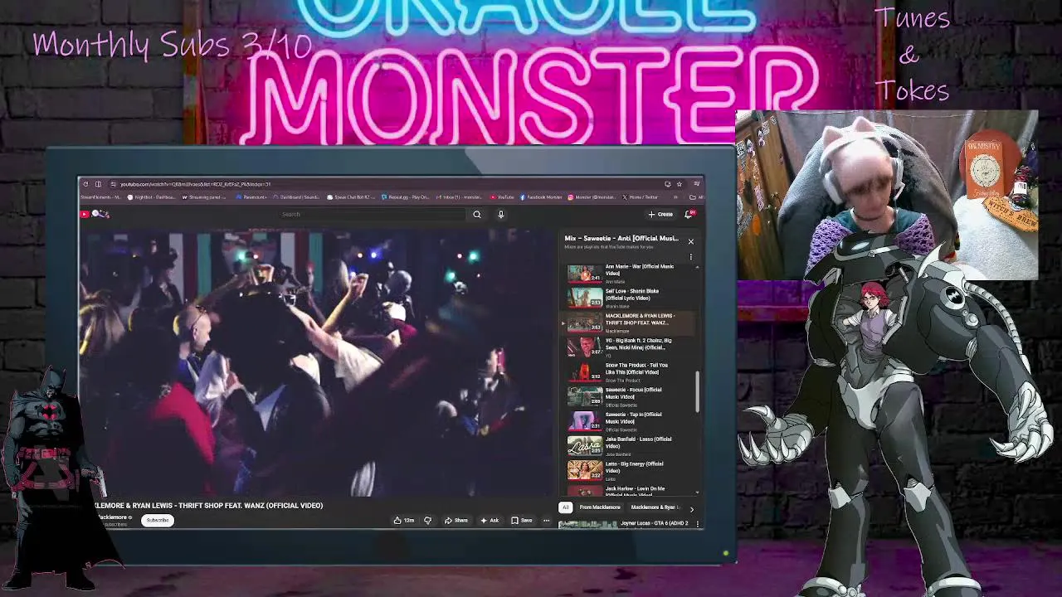Click the browser address bar URL
Viewport: 1062px width, 597px height.
(196, 184)
